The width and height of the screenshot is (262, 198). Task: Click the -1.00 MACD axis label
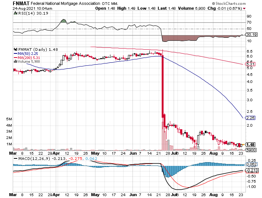point(251,187)
